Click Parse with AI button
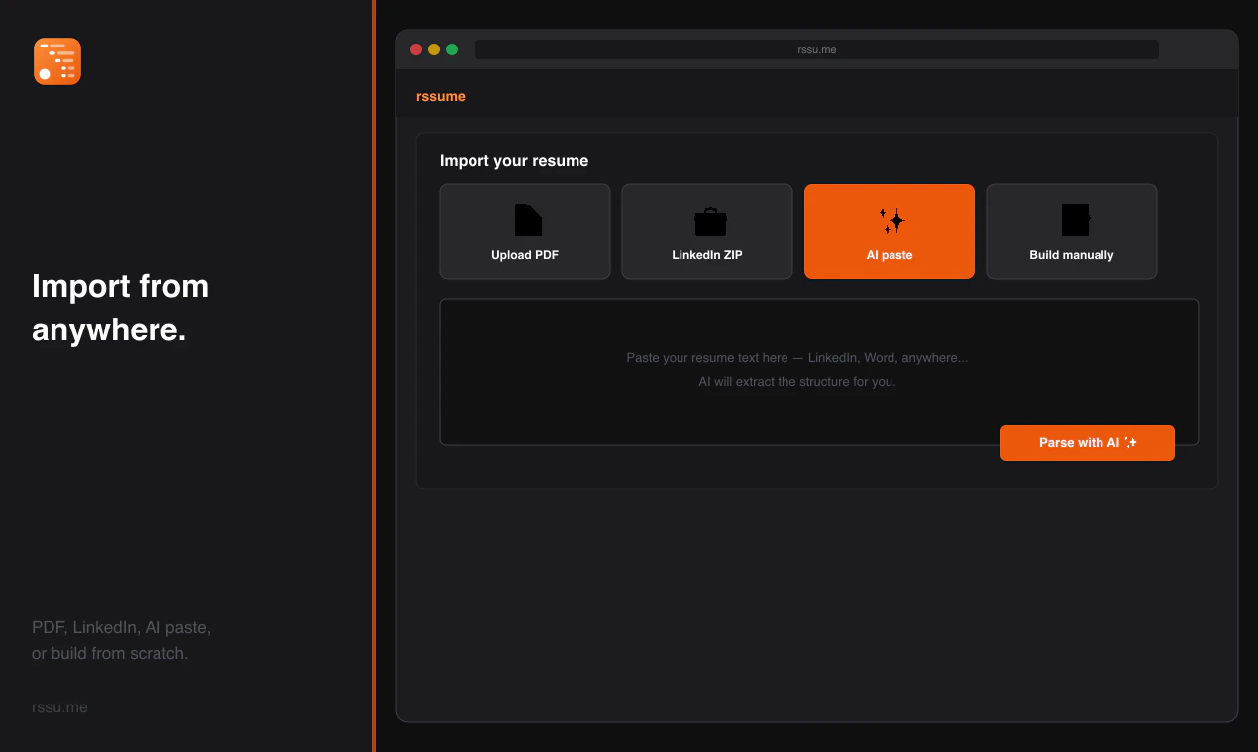Viewport: 1258px width, 752px height. 1088,443
